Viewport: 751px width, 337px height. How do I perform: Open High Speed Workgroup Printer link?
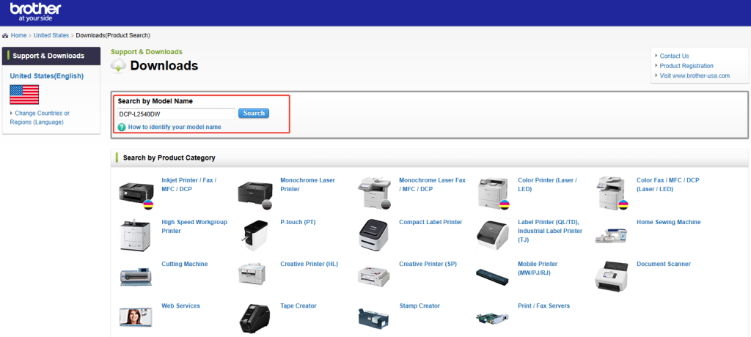click(x=194, y=226)
